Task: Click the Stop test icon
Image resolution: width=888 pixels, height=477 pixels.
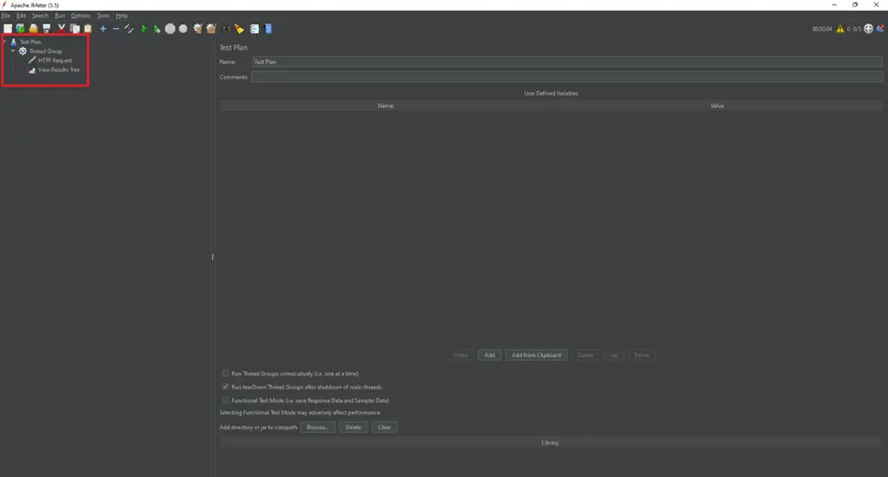Action: coord(170,28)
